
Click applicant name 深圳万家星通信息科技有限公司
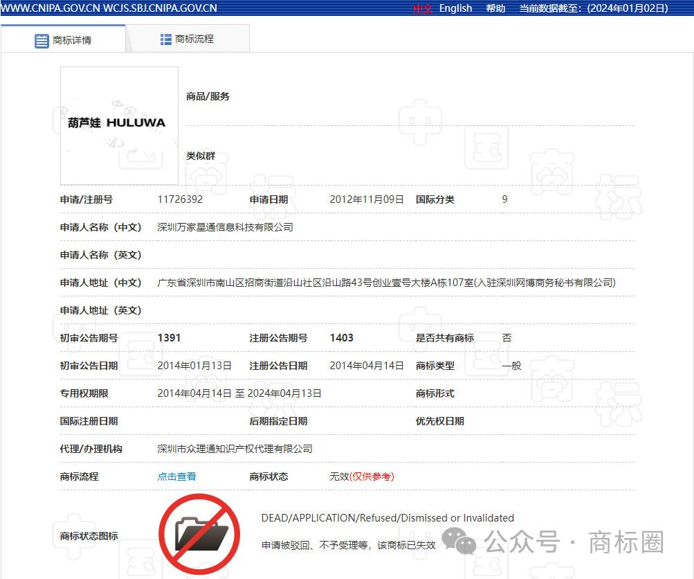[225, 227]
